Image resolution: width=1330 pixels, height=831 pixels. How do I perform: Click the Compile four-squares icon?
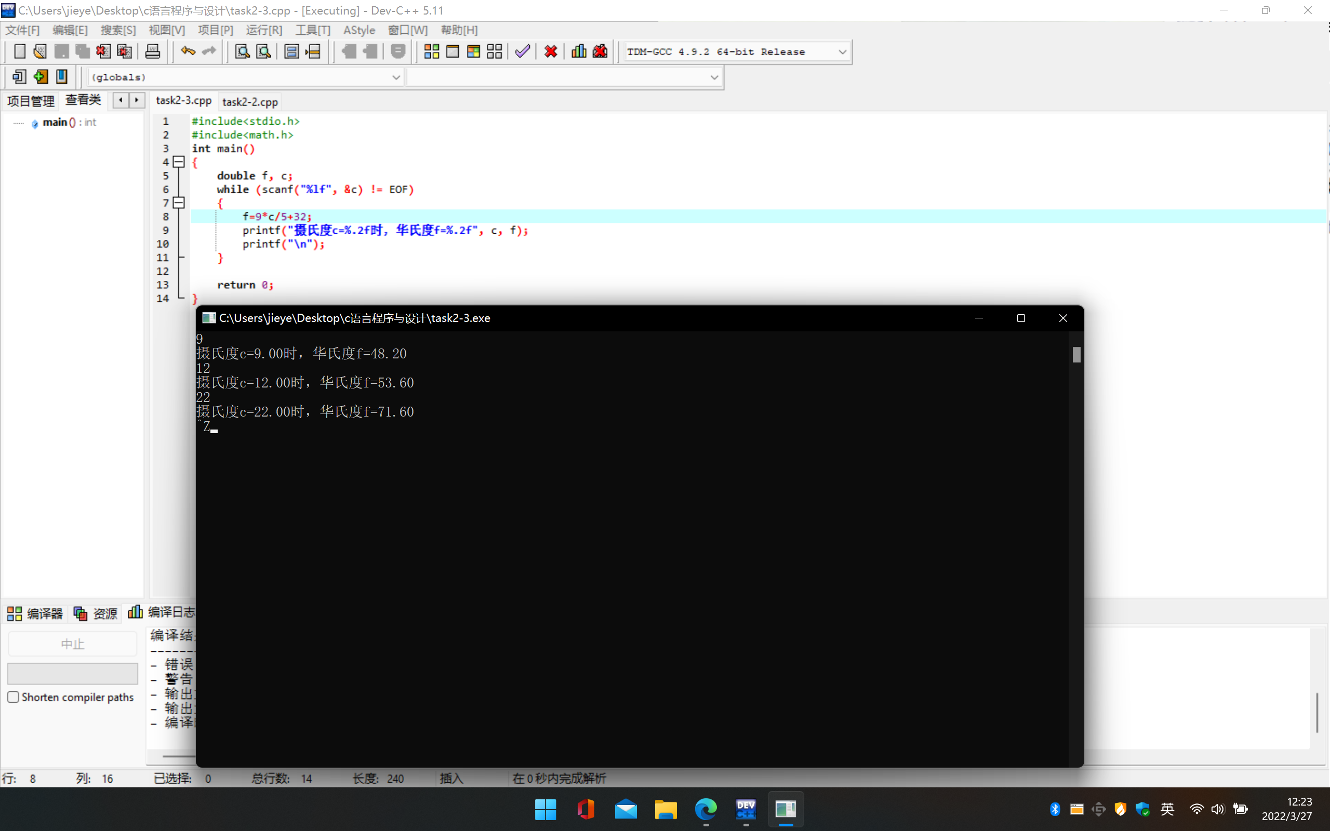[431, 51]
